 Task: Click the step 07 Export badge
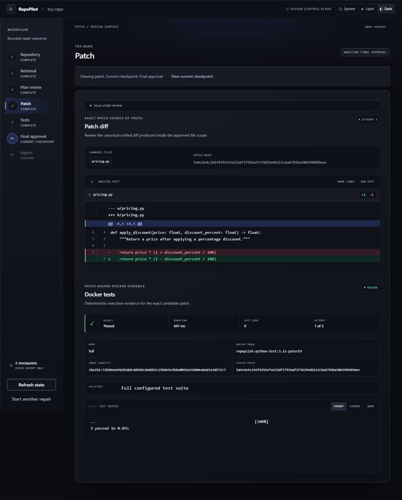click(12, 155)
